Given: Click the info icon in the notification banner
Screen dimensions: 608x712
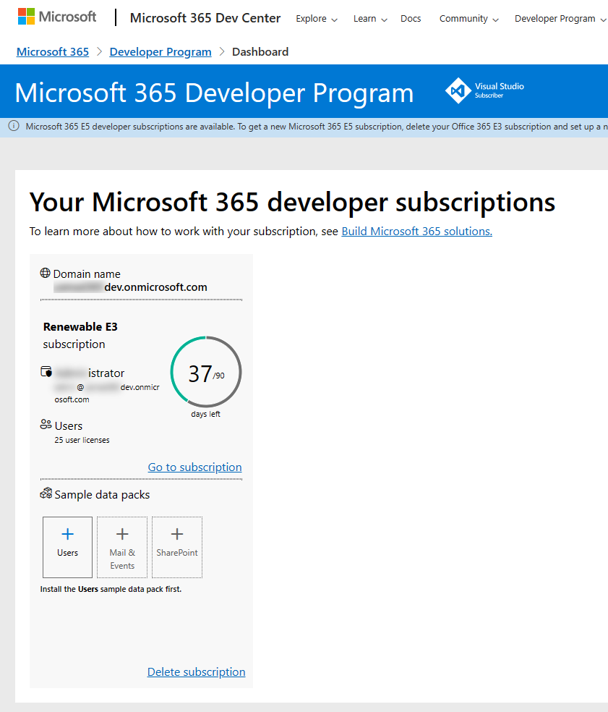Looking at the screenshot, I should tap(12, 126).
